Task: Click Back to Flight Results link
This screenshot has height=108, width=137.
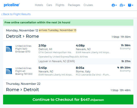Action: tap(16, 14)
